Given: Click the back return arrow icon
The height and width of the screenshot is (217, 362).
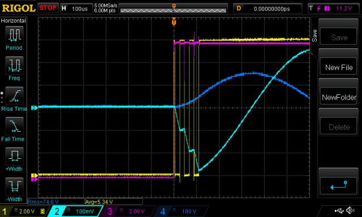Looking at the screenshot, I should (x=338, y=186).
